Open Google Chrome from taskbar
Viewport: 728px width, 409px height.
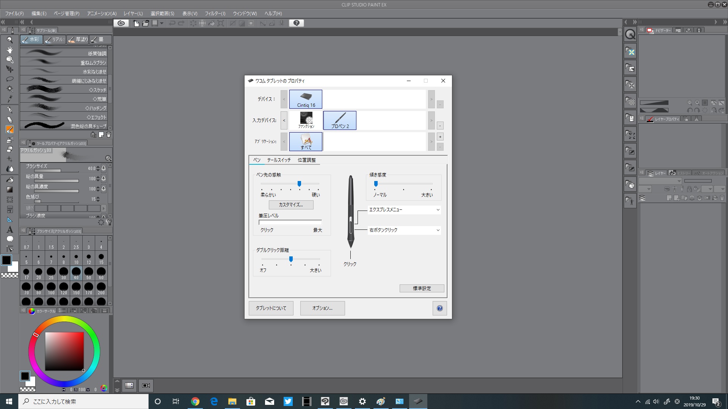click(195, 401)
